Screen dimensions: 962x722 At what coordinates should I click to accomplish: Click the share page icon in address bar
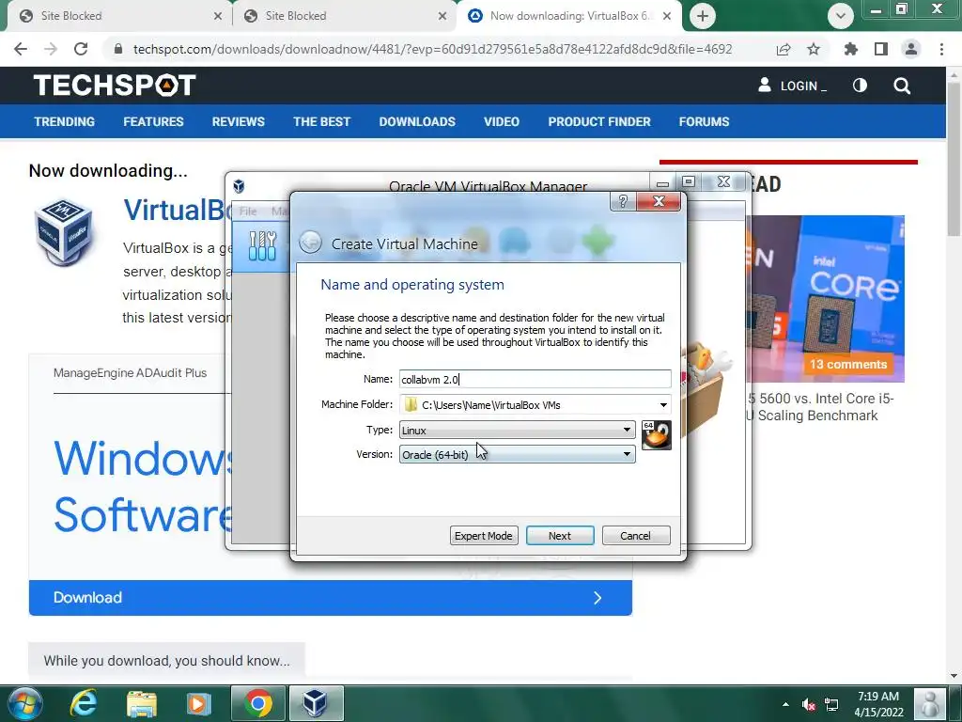(784, 49)
